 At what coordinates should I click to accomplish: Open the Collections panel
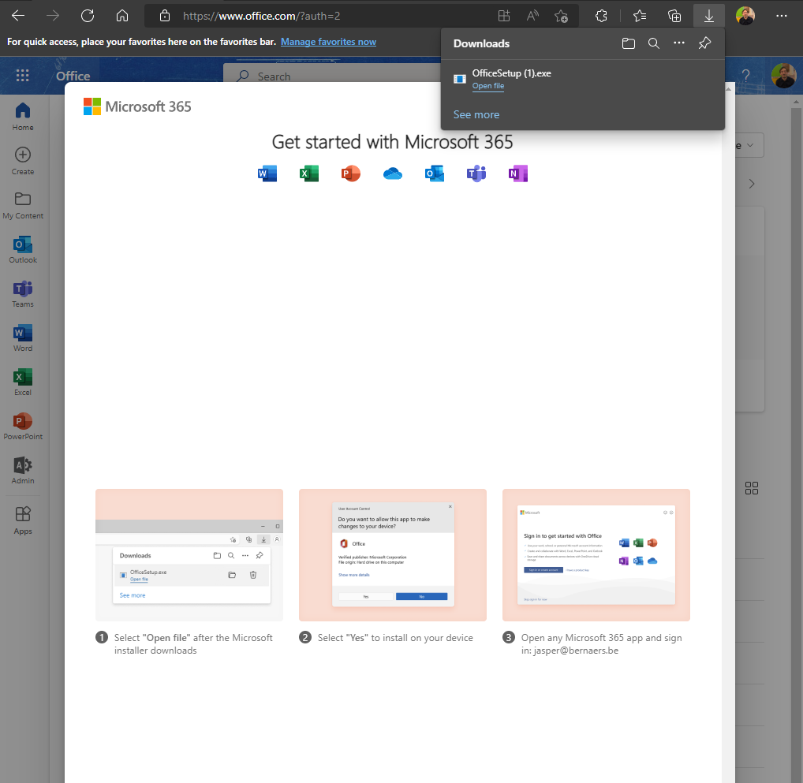tap(674, 16)
